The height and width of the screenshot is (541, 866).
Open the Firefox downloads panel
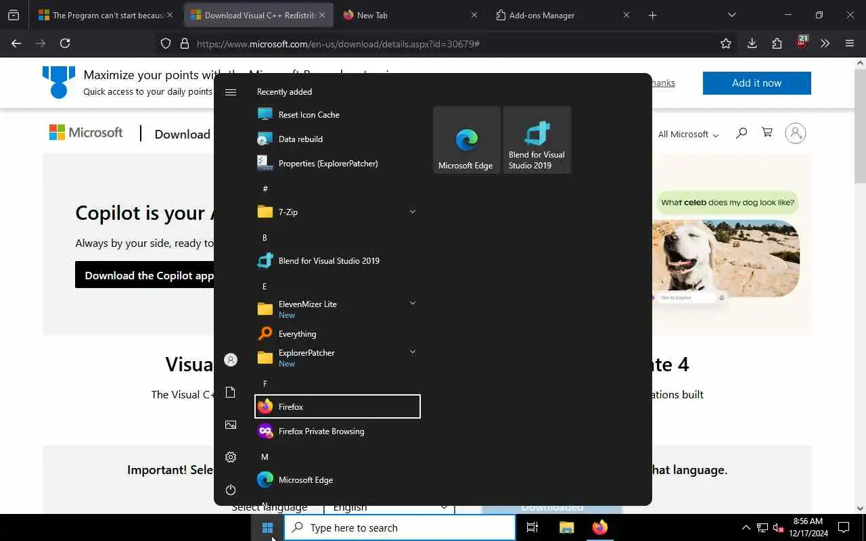752,43
